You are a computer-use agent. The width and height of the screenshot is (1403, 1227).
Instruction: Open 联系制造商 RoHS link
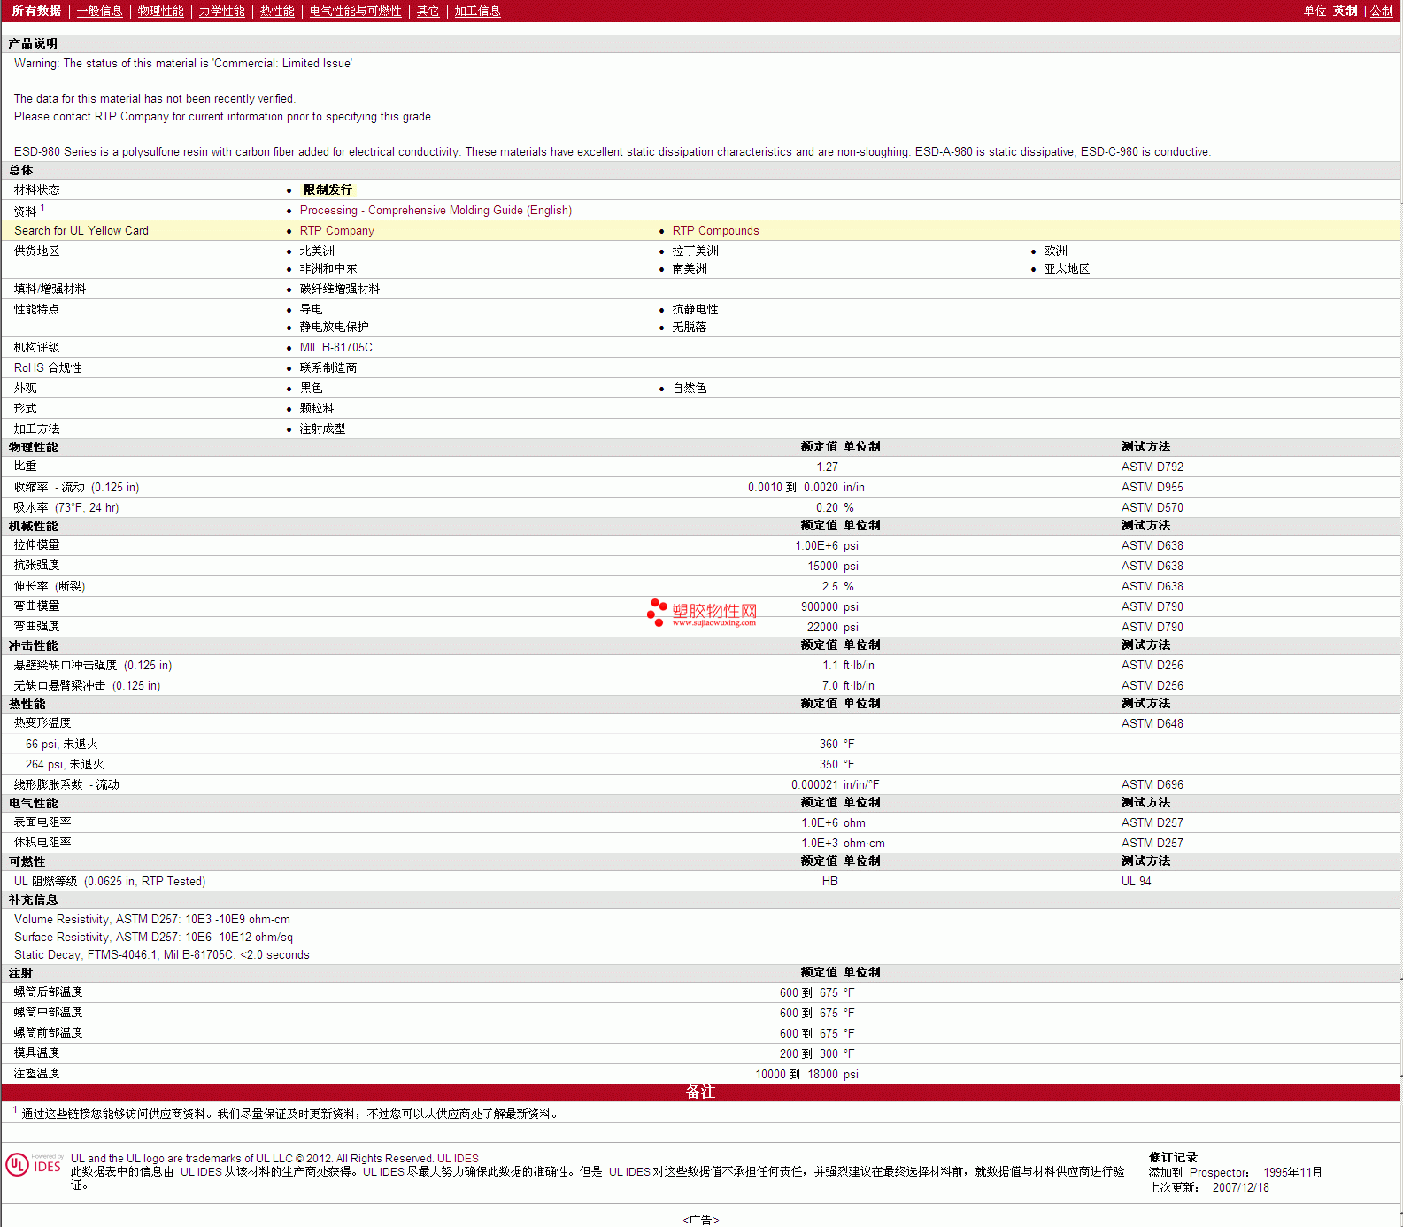[328, 367]
